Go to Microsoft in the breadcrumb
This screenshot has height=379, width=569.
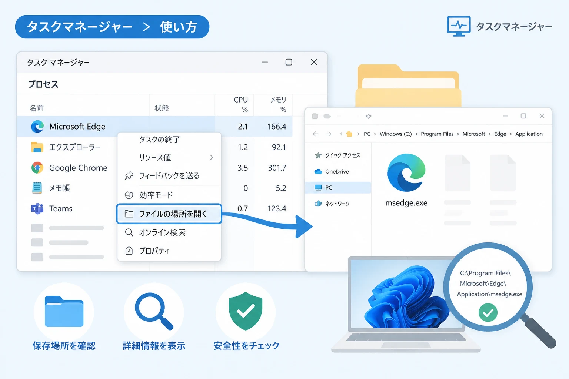pos(474,134)
